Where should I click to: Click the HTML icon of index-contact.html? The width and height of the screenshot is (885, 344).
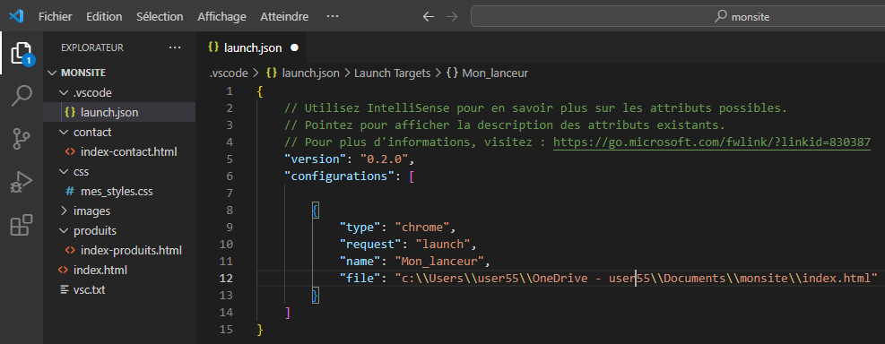(x=71, y=151)
